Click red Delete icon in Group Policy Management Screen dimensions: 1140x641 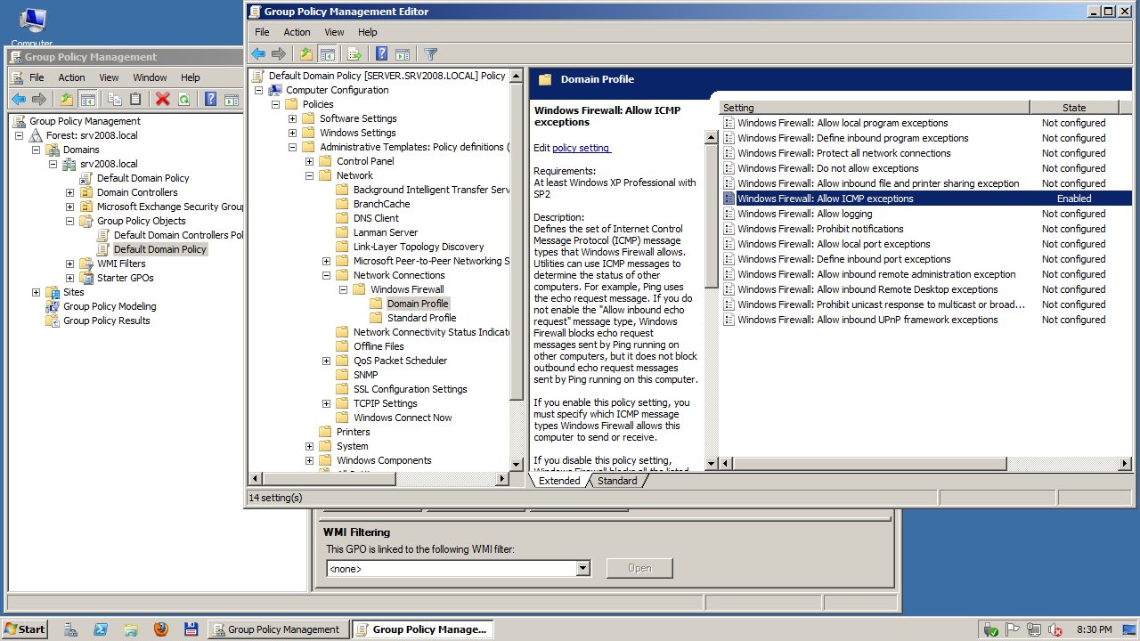pyautogui.click(x=162, y=99)
